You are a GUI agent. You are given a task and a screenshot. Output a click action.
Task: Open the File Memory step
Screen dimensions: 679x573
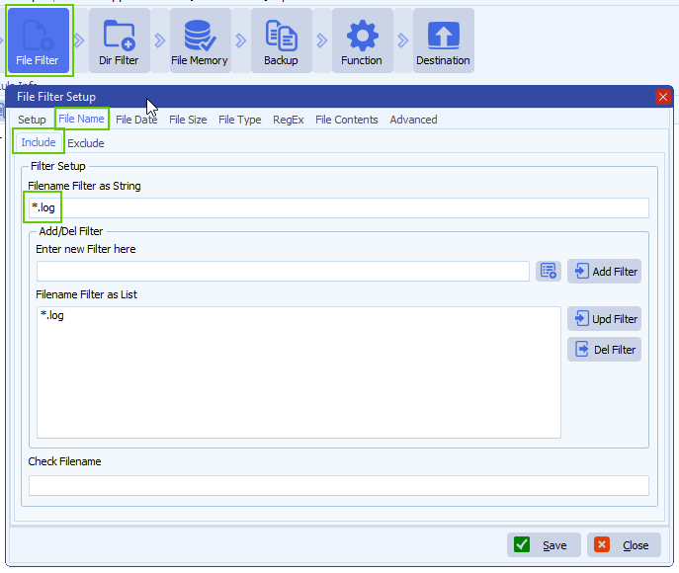pos(200,41)
